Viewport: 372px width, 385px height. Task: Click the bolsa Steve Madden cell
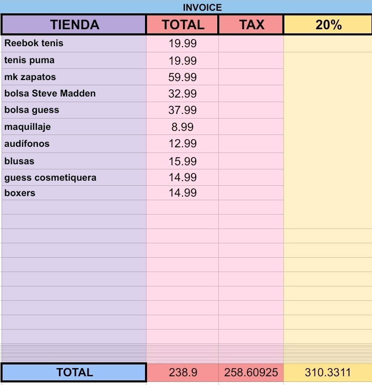[74, 93]
